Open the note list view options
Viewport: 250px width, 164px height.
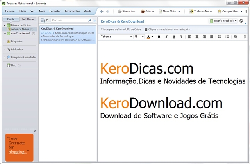point(44,20)
